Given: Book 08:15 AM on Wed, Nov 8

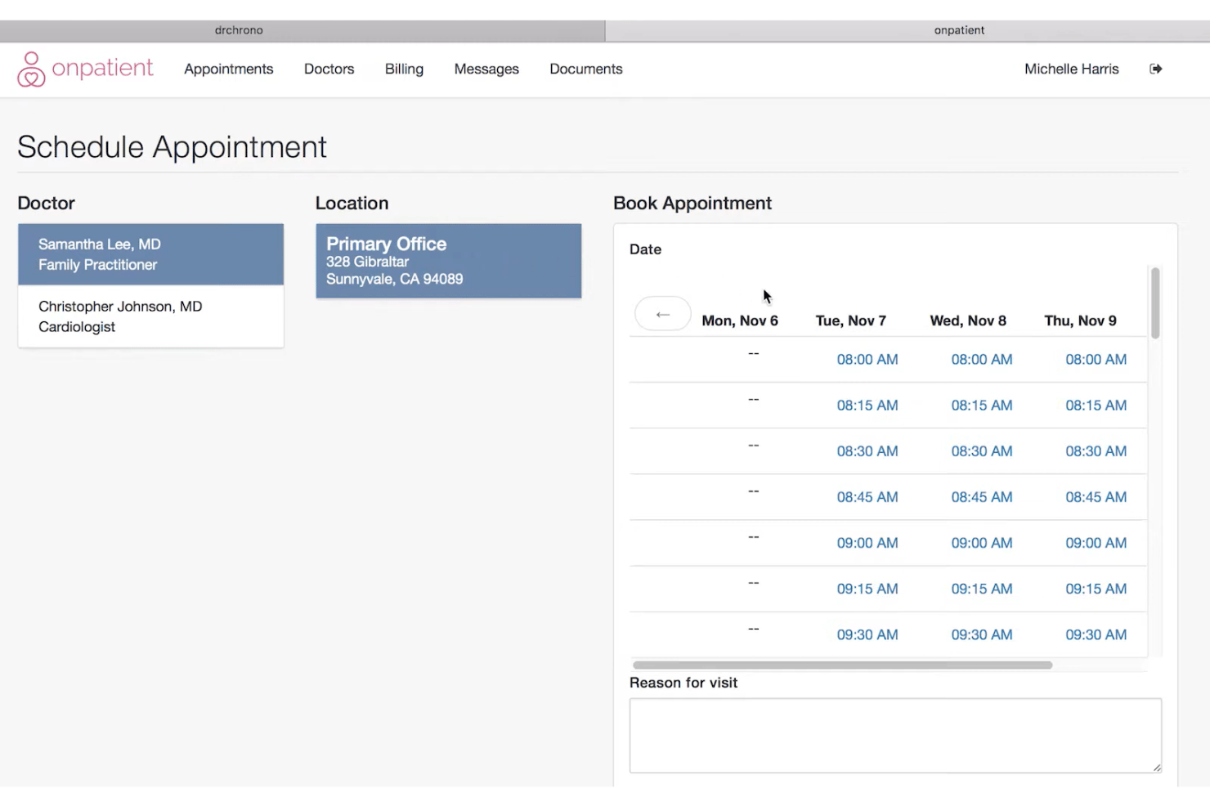Looking at the screenshot, I should tap(982, 406).
